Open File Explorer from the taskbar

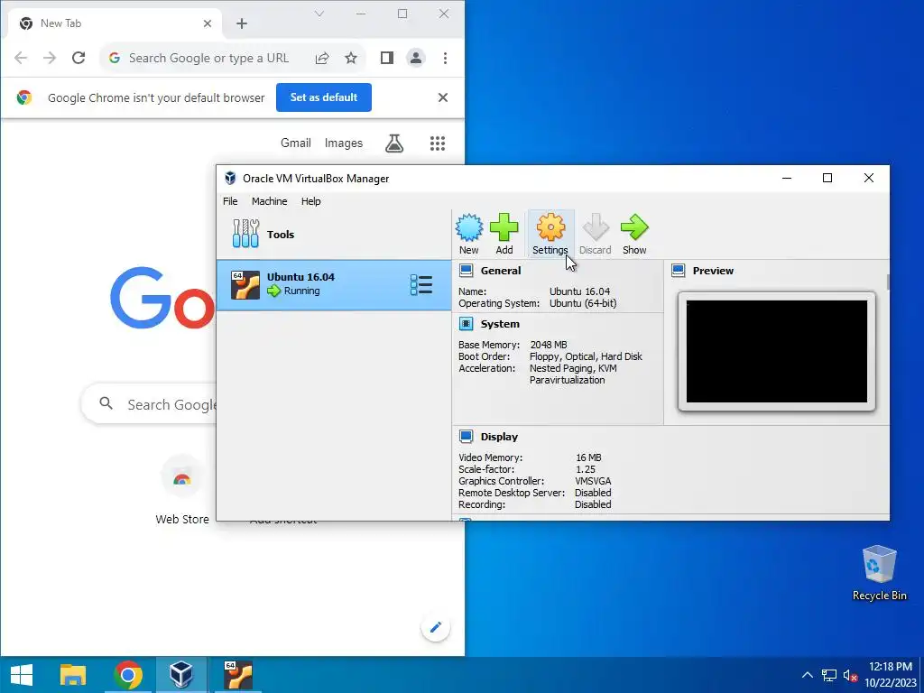[x=73, y=675]
